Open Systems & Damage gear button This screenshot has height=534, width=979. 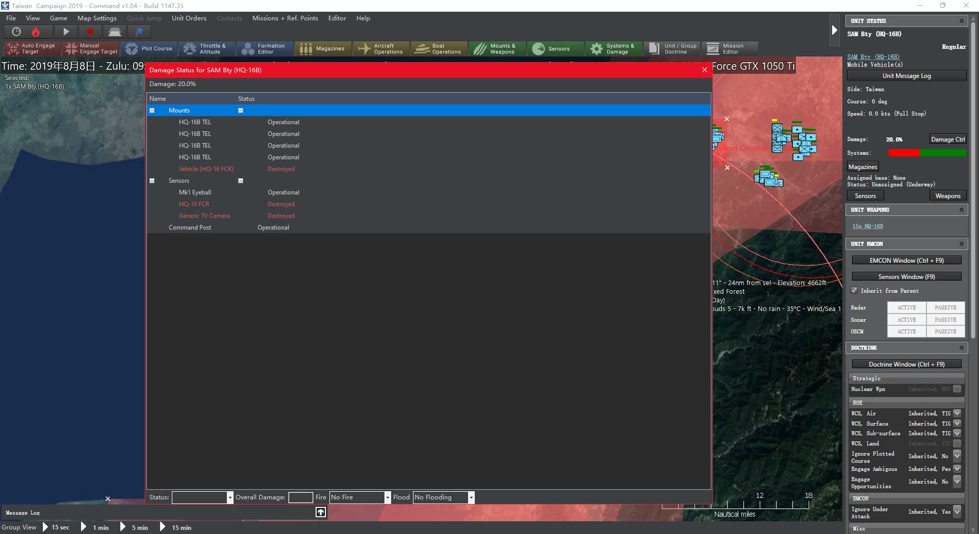[x=613, y=49]
